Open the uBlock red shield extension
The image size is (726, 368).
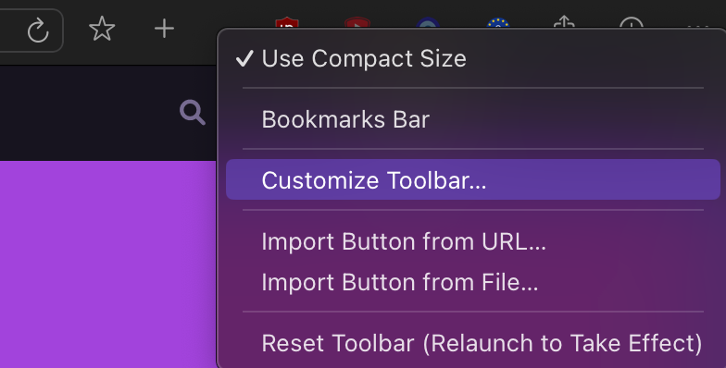pos(287,23)
